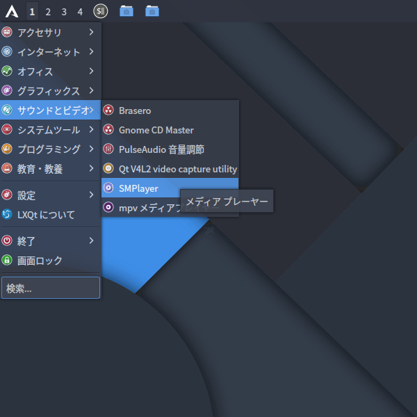Expand the グラフィックス submenu arrow
Image resolution: width=417 pixels, height=417 pixels.
pyautogui.click(x=91, y=90)
